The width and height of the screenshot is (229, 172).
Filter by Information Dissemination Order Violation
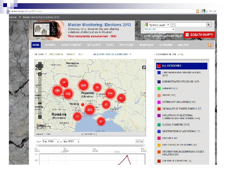(181, 153)
